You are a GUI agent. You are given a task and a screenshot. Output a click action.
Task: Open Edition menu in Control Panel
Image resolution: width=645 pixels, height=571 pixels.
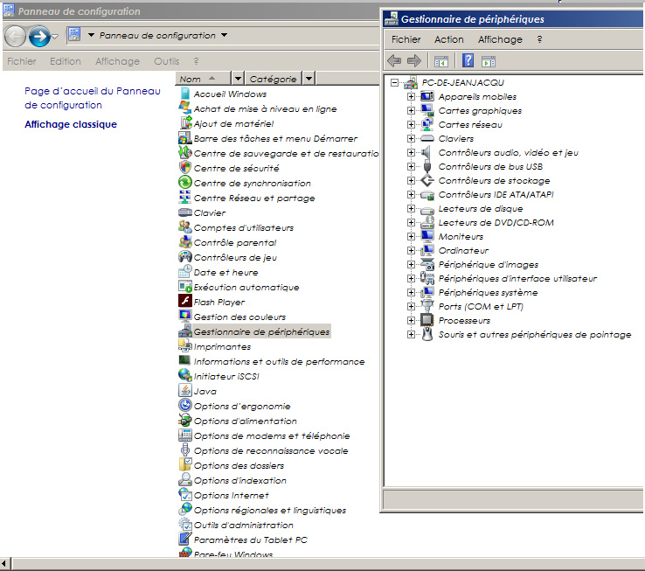tap(66, 61)
